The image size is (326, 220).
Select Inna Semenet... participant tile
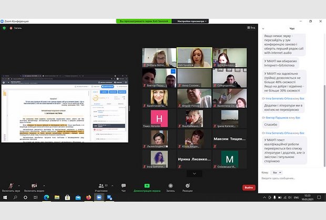pyautogui.click(x=159, y=159)
